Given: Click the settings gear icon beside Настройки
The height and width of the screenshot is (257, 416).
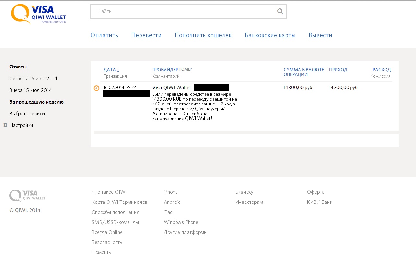Looking at the screenshot, I should (5, 125).
